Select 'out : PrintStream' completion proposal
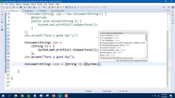The image size is (175, 98). pyautogui.click(x=122, y=41)
